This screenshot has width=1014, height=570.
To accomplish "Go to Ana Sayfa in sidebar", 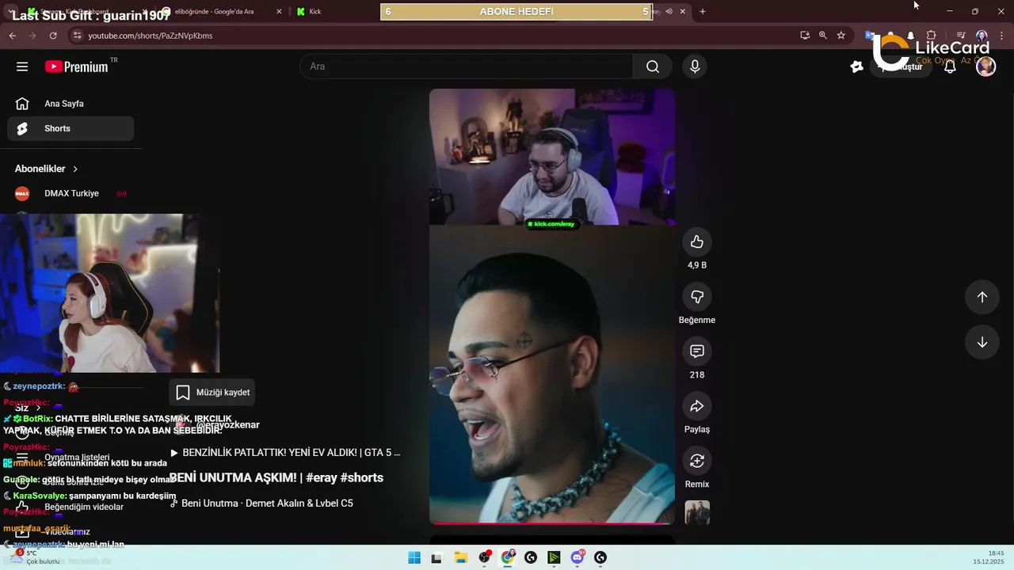I will click(x=71, y=104).
